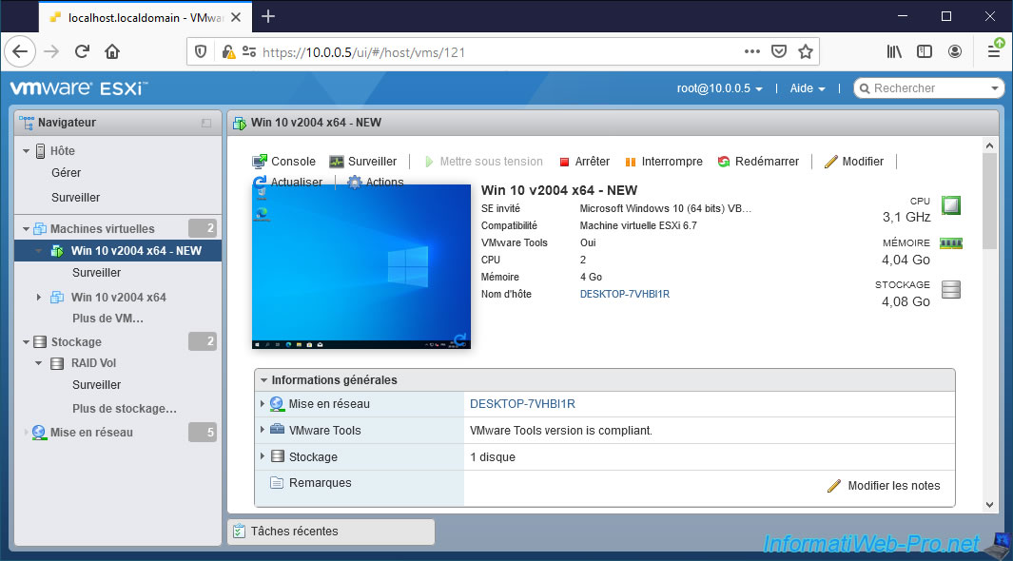This screenshot has height=561, width=1013.
Task: Click the Mémoire RAM icon
Action: 951,243
